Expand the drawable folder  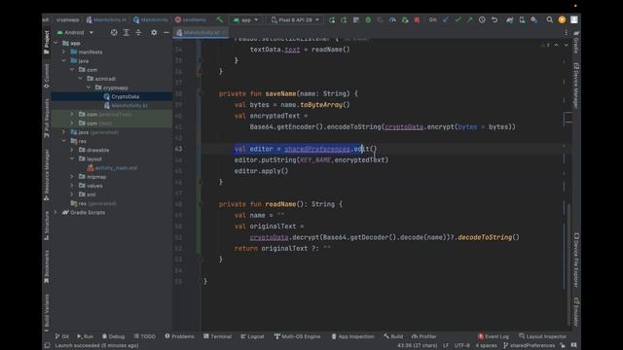[x=72, y=150]
